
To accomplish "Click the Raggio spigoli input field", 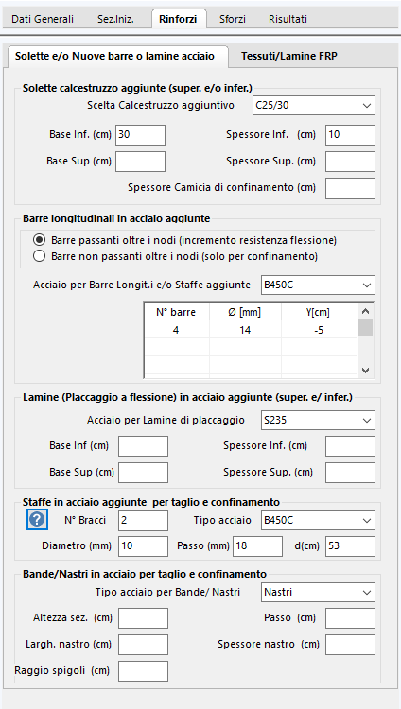I will pos(143,670).
